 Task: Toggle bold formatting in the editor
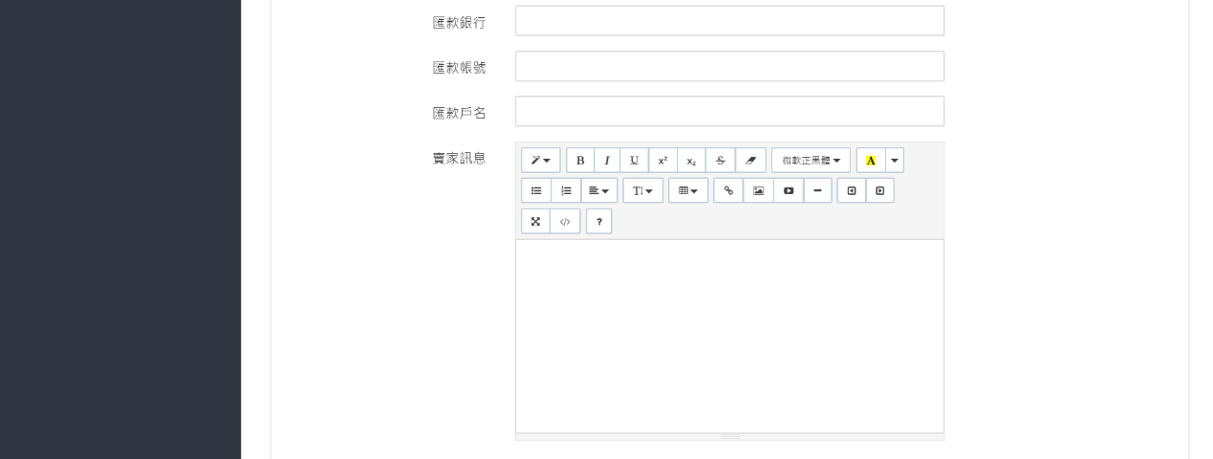(580, 161)
